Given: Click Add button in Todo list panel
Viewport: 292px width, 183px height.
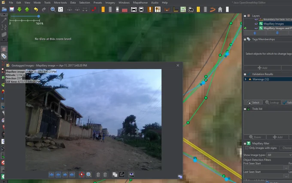Looking at the screenshot, I should pos(277,137).
